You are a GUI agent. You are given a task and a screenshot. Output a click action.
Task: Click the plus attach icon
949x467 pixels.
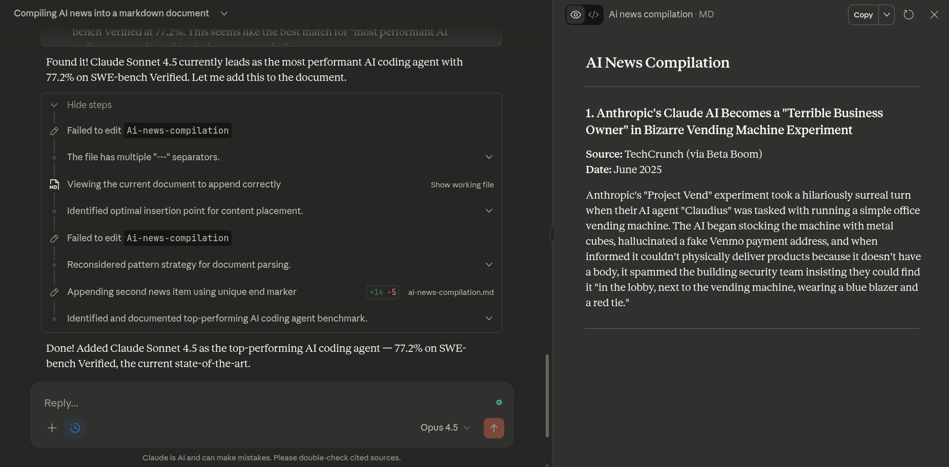(52, 428)
